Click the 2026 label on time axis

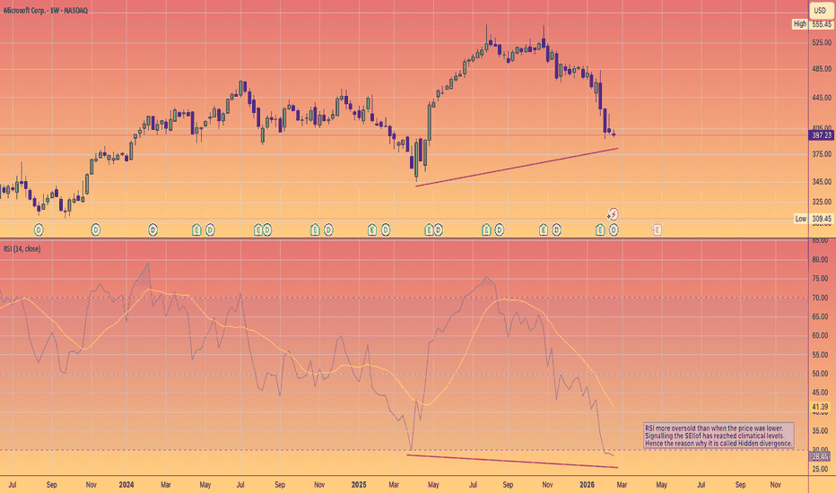[x=587, y=484]
